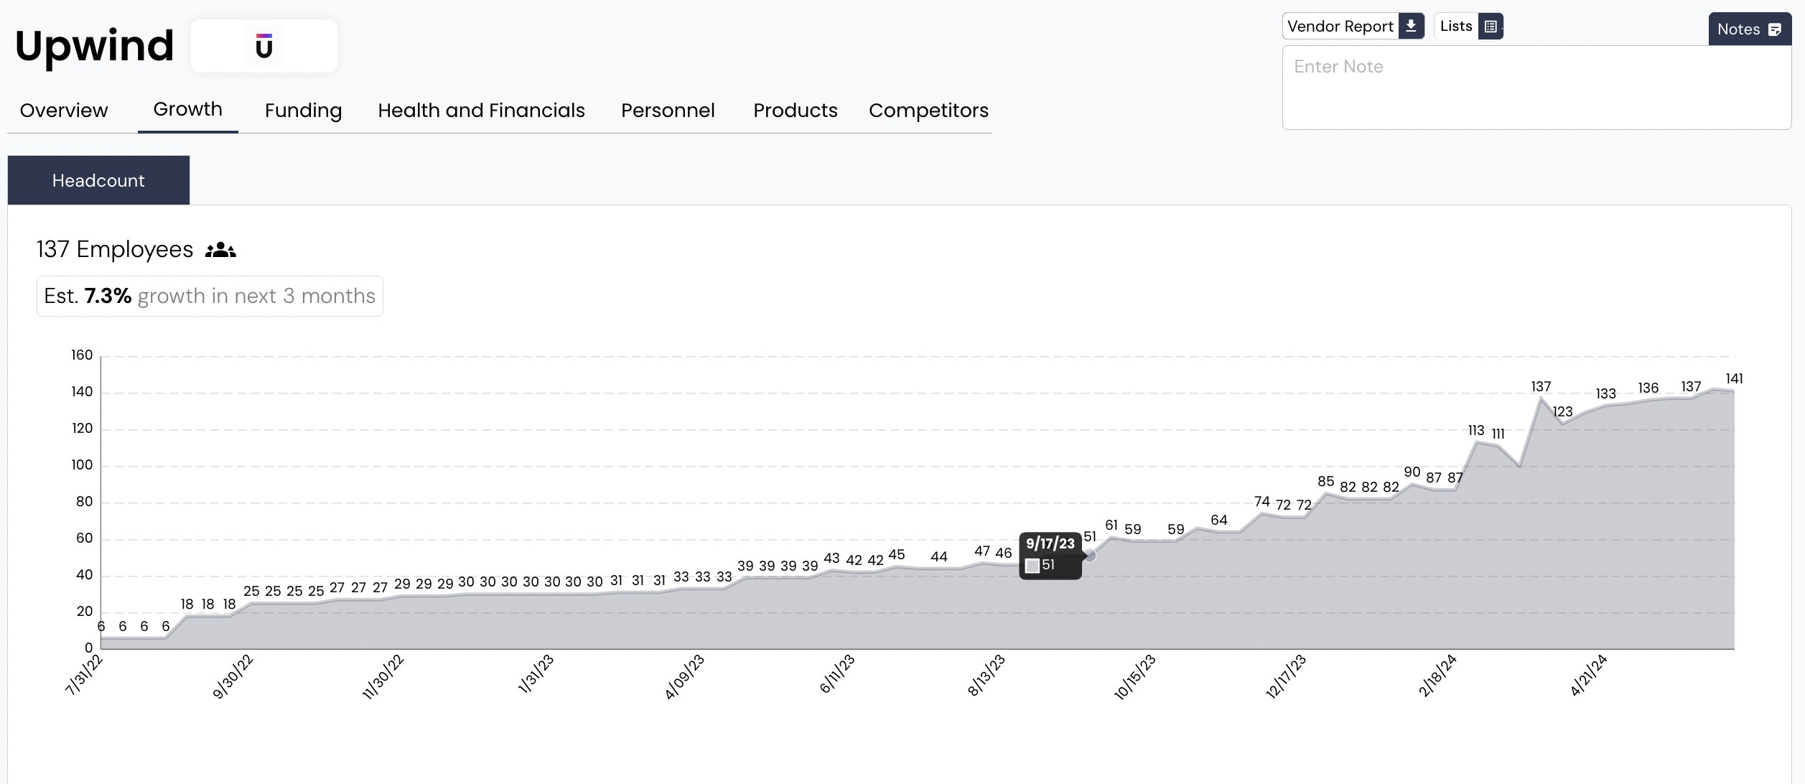Image resolution: width=1805 pixels, height=784 pixels.
Task: Click the Vendor Report button
Action: point(1353,27)
